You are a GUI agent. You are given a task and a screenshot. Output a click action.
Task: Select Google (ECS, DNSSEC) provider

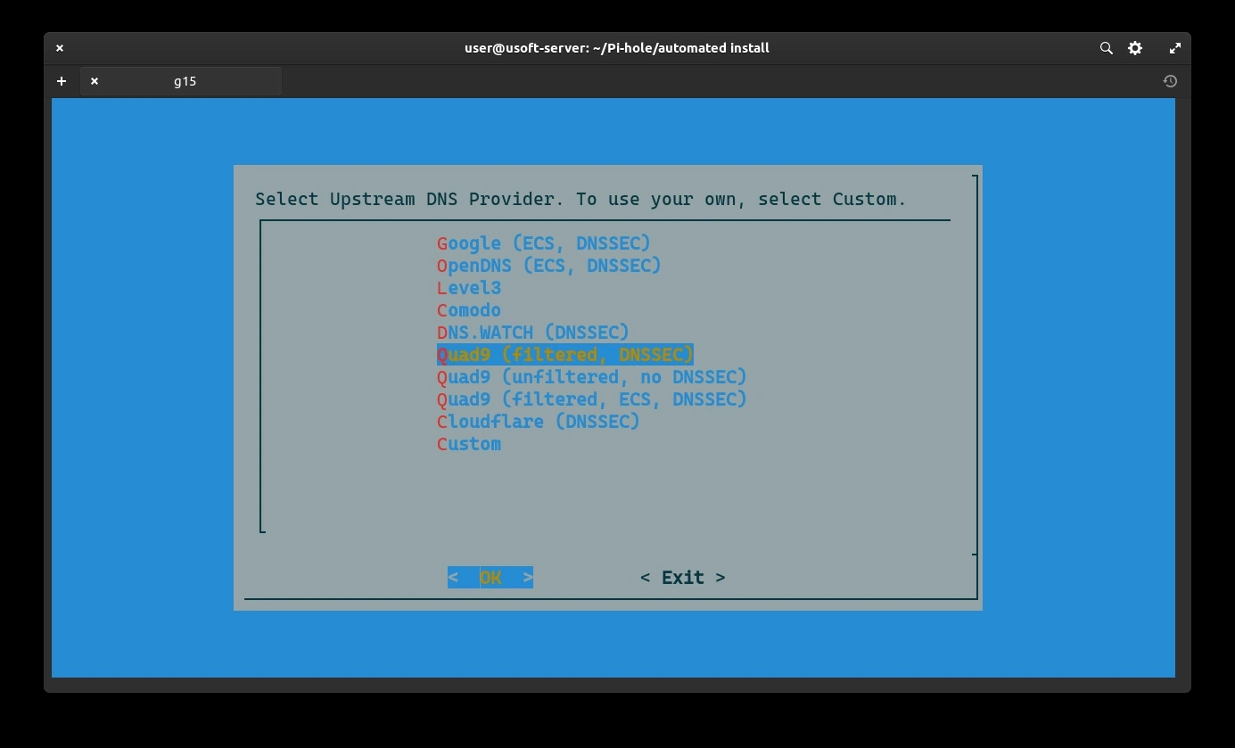(x=544, y=243)
